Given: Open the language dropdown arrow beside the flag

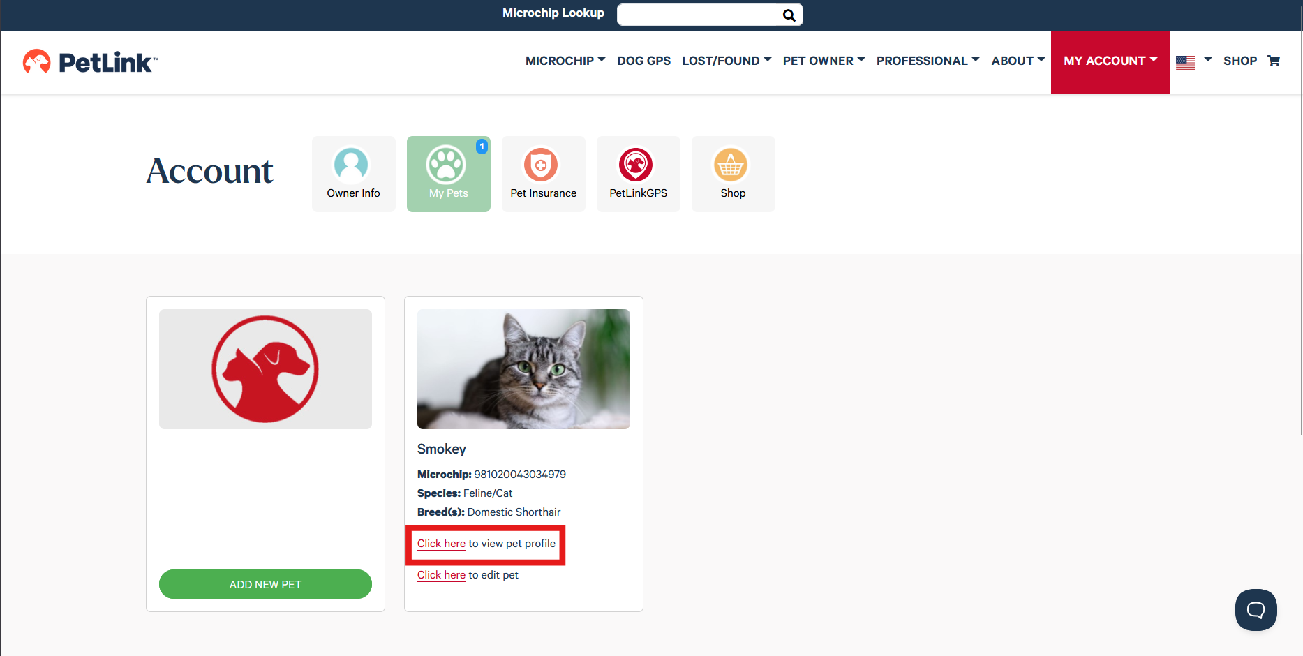Looking at the screenshot, I should 1208,60.
